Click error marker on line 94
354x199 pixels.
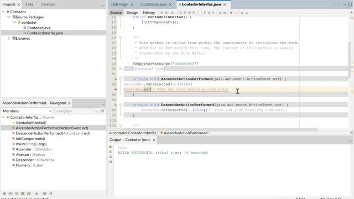116,90
